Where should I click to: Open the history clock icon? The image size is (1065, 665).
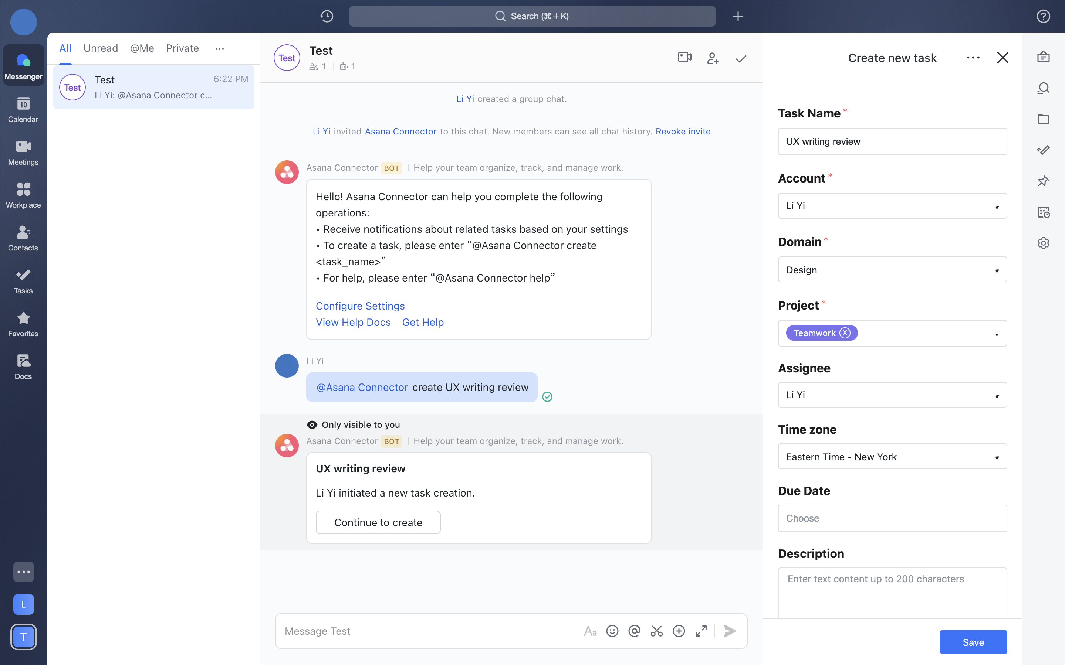pos(327,16)
